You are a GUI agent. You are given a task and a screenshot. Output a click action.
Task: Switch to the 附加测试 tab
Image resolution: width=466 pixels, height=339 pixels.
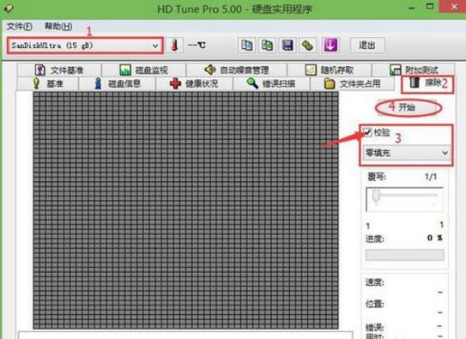[x=414, y=70]
